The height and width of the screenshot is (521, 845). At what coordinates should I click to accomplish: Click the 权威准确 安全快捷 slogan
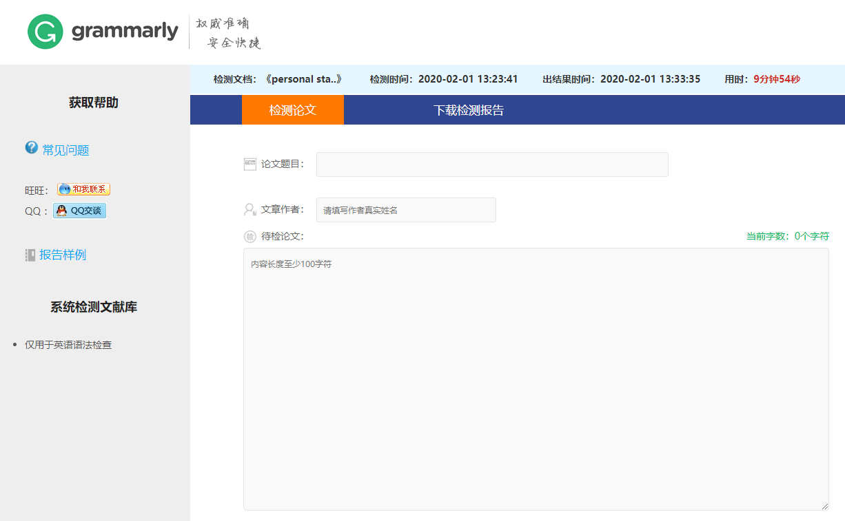pos(228,33)
